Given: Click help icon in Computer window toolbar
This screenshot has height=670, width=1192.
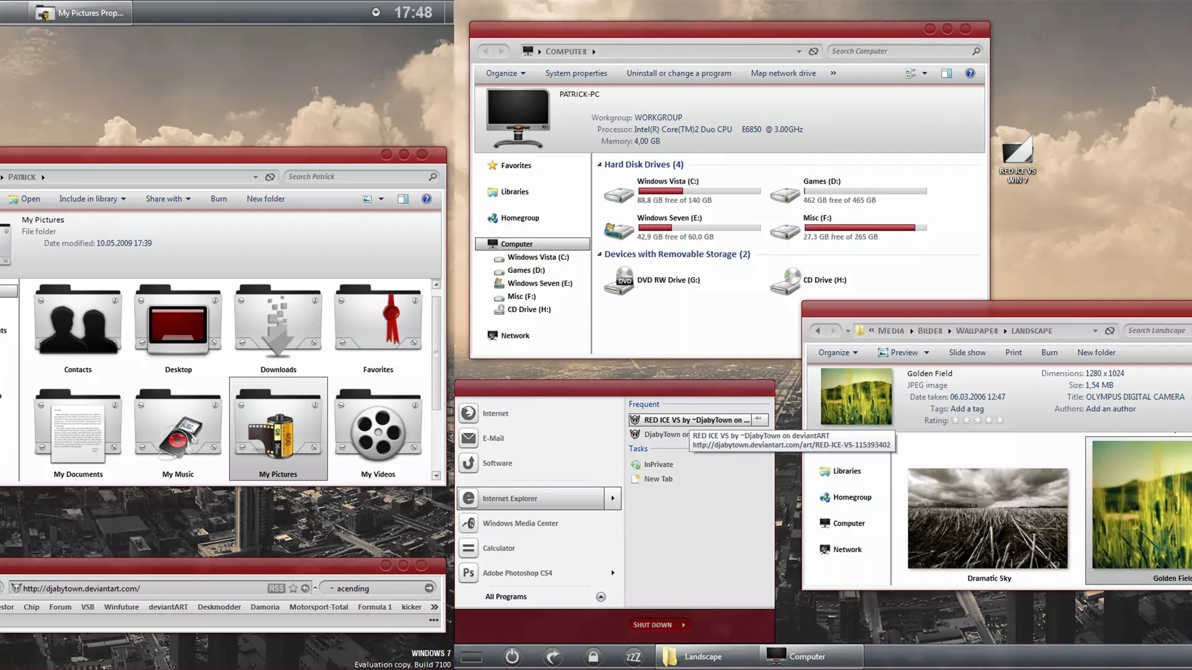Looking at the screenshot, I should pyautogui.click(x=970, y=73).
